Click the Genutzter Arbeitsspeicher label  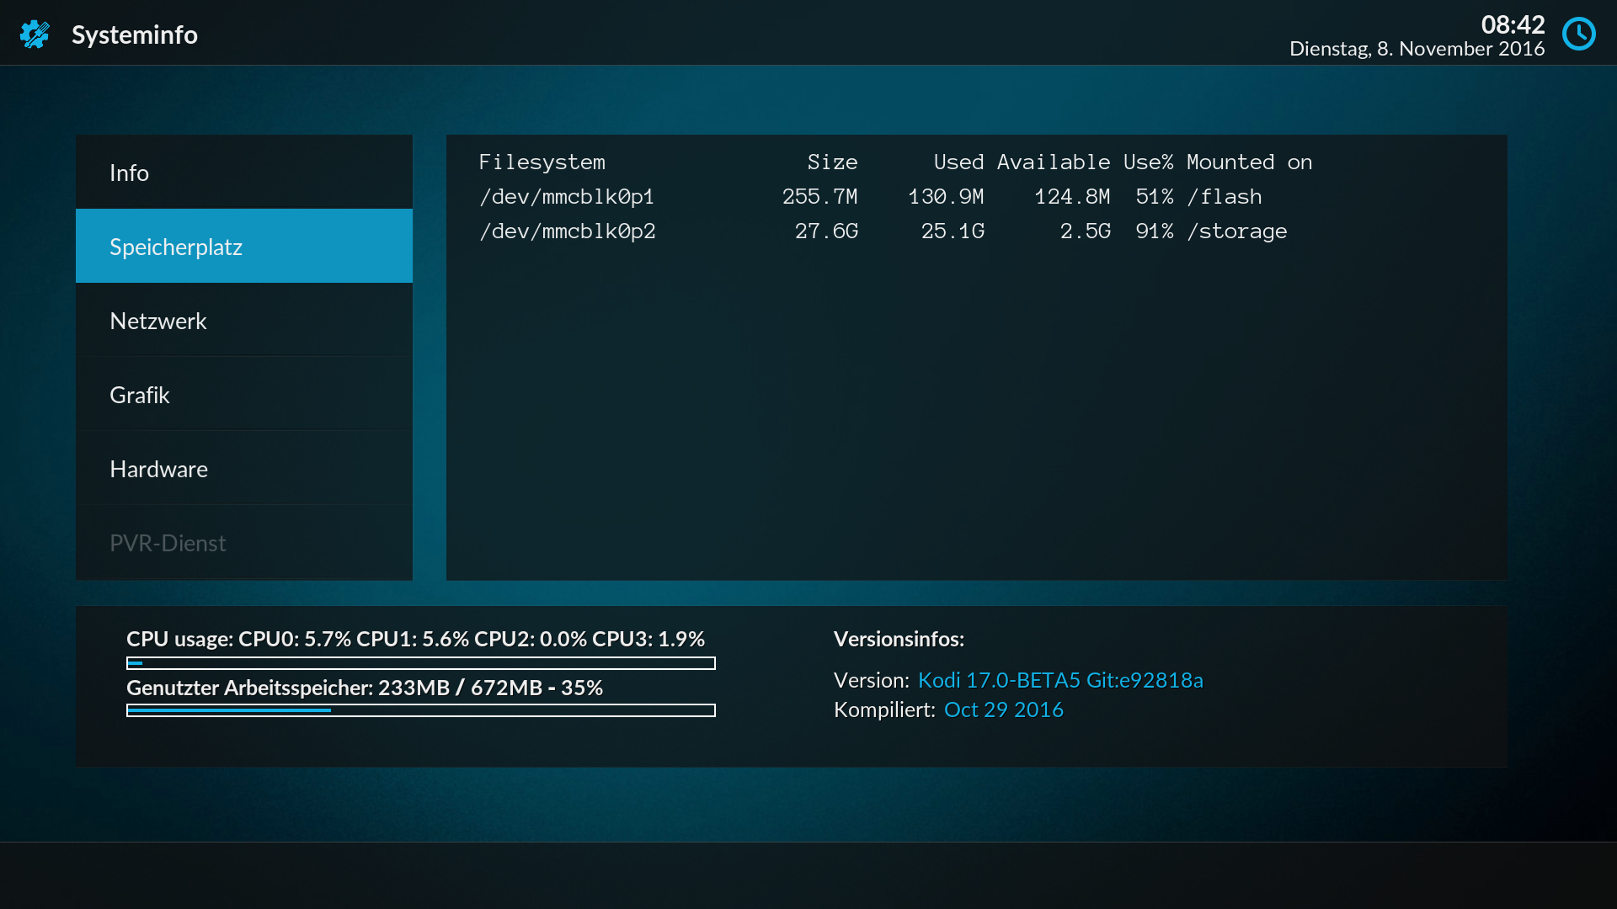coord(364,688)
